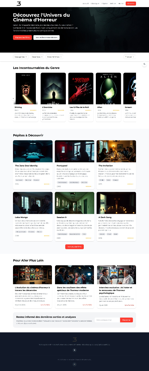Open the Alien movie poster
The height and width of the screenshot is (371, 149).
pyautogui.click(x=109, y=89)
